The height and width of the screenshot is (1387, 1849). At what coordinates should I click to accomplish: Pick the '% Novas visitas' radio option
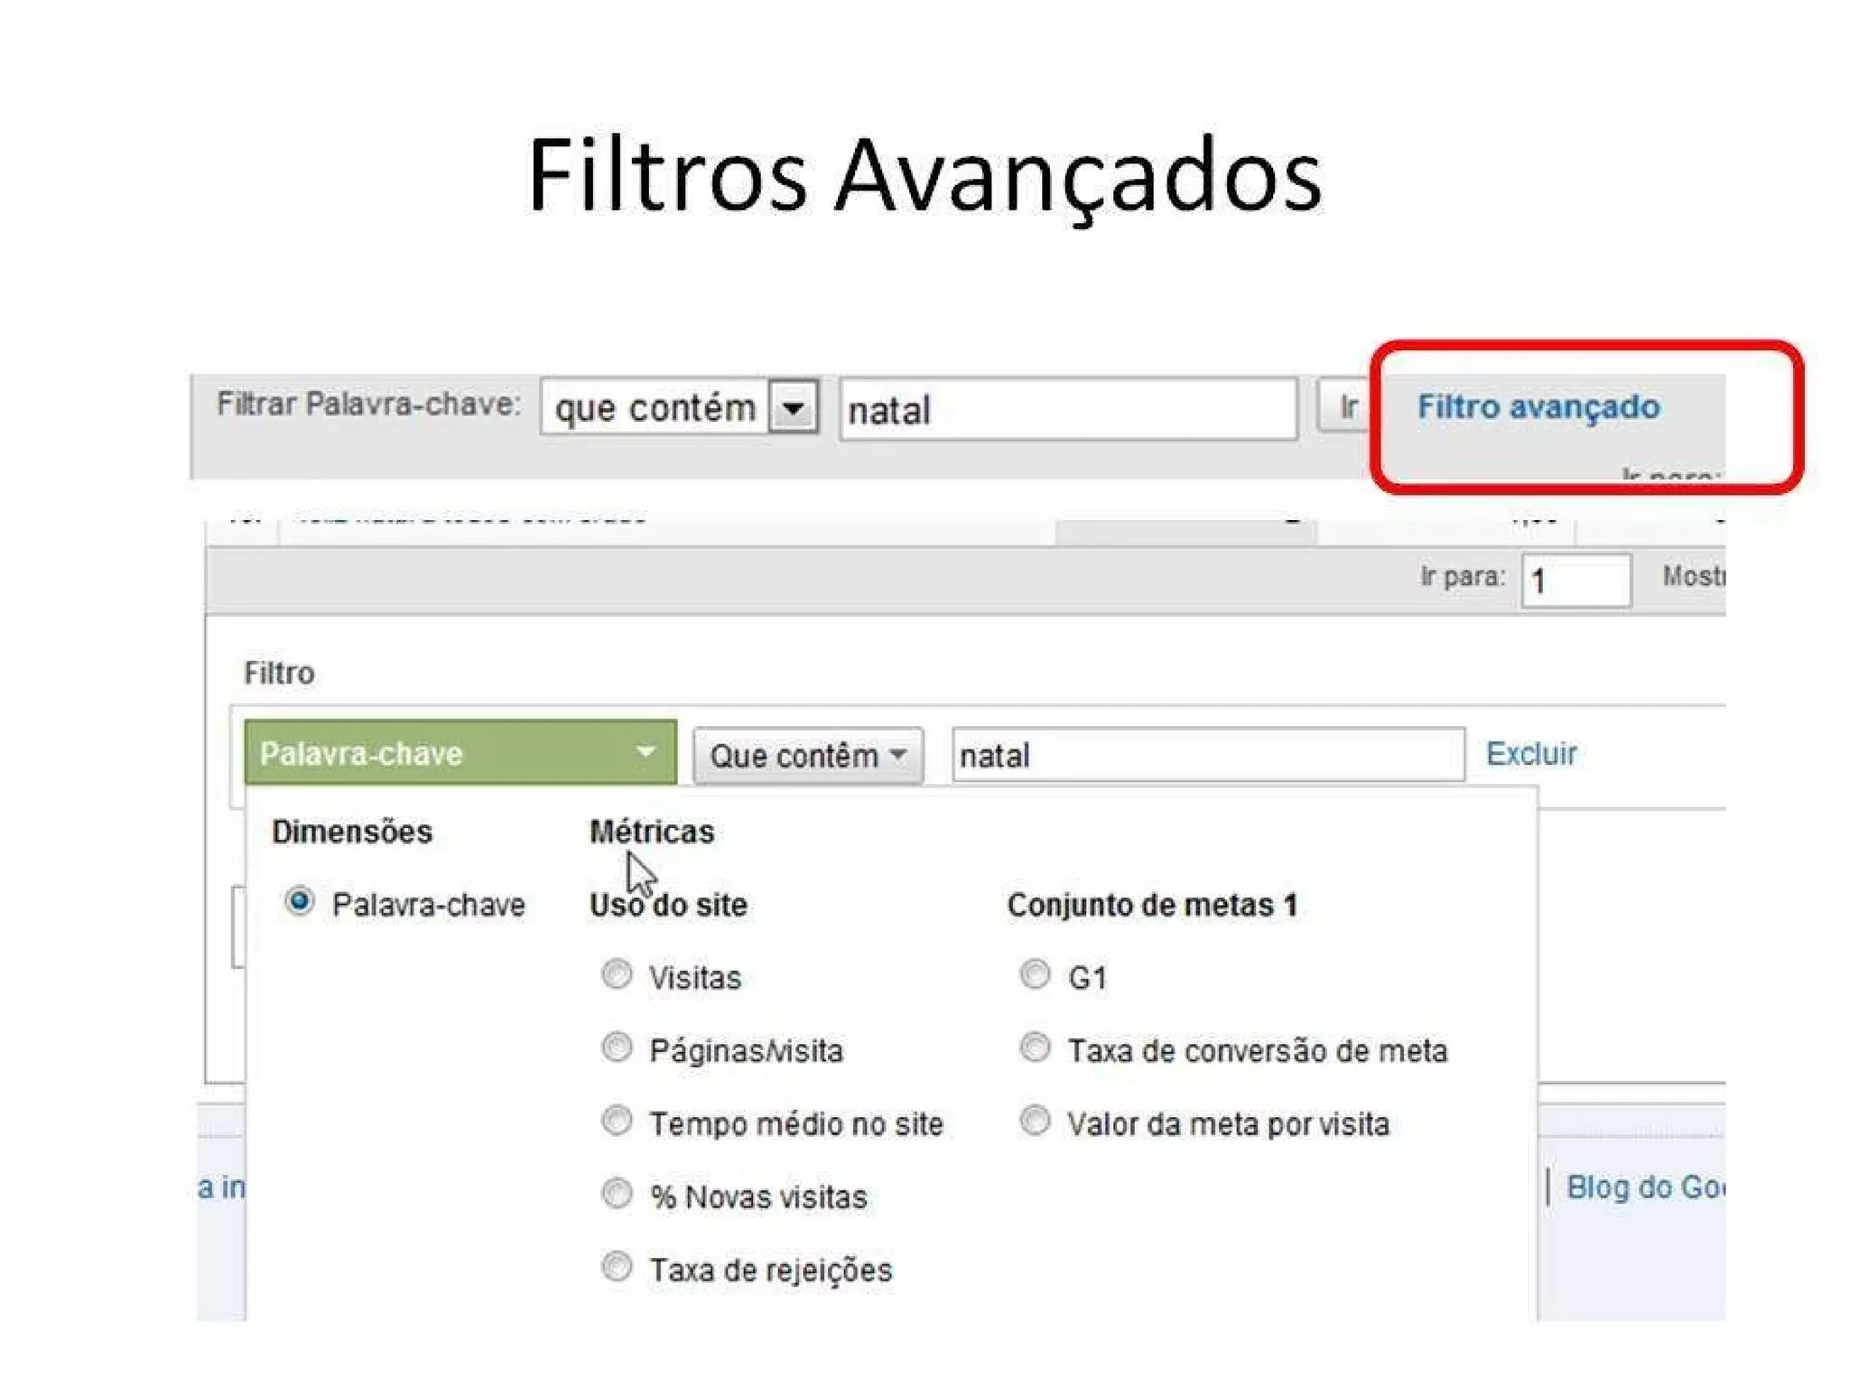[617, 1194]
